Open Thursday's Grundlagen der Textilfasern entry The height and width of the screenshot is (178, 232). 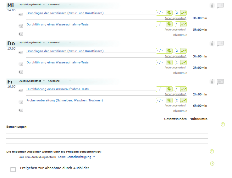[65, 51]
